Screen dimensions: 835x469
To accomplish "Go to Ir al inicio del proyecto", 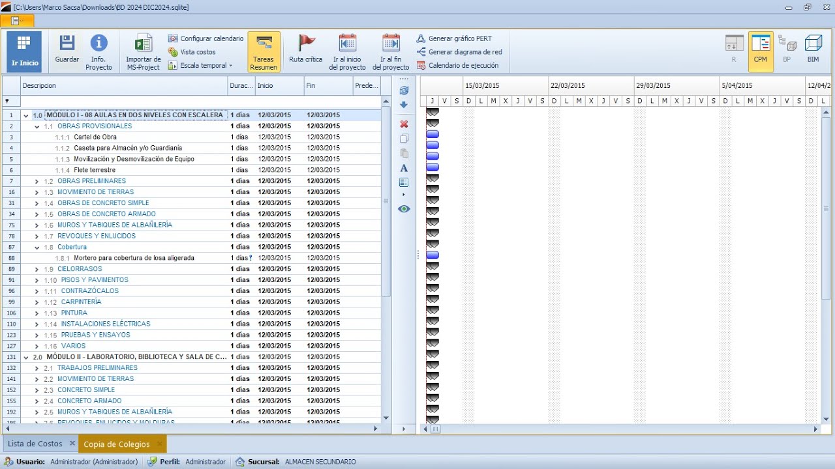I will (348, 51).
